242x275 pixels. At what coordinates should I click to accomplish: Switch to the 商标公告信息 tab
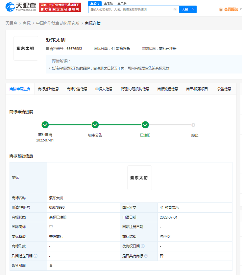77,89
